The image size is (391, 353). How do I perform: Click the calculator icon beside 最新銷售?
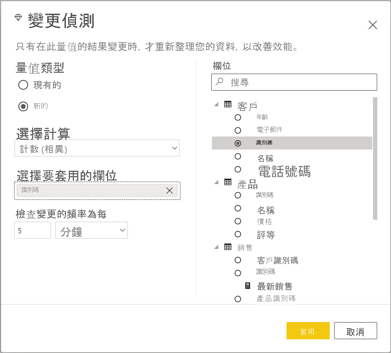coord(248,286)
